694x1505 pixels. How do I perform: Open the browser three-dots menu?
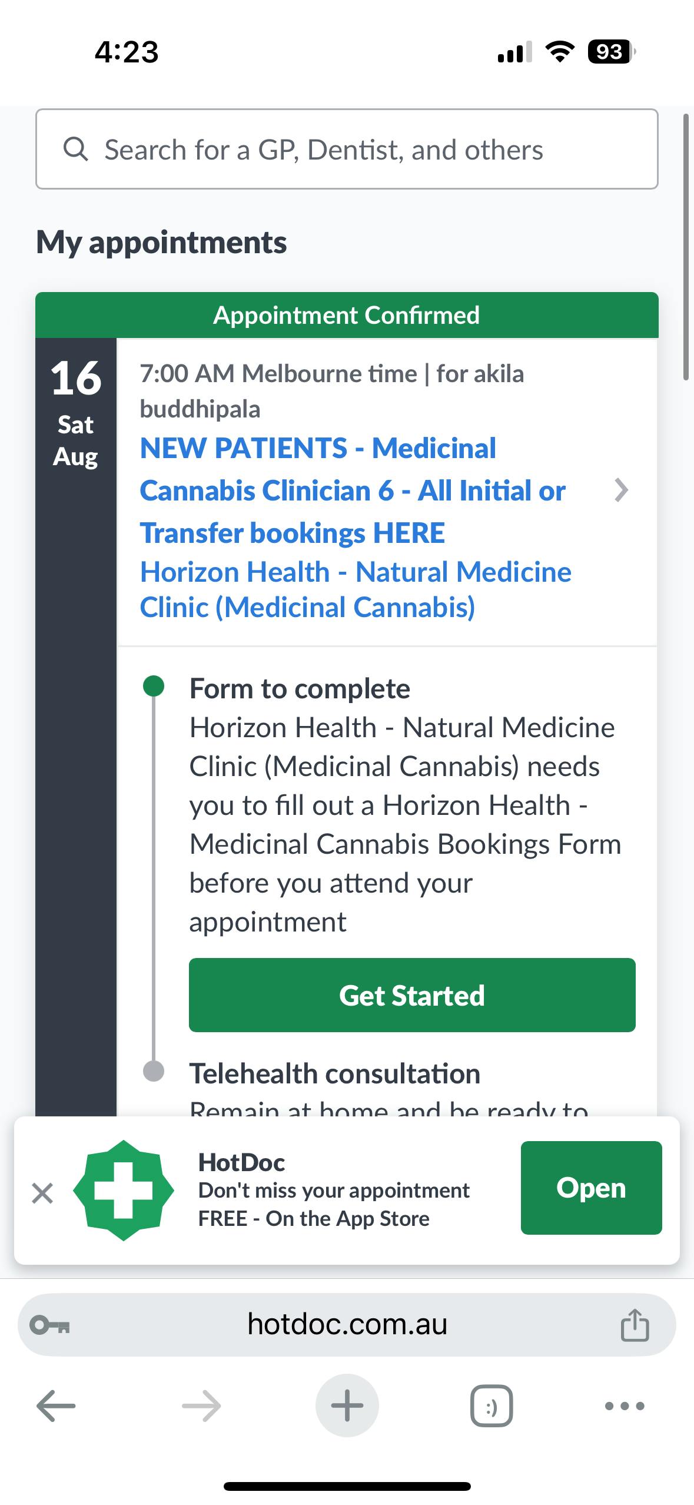coord(625,1405)
